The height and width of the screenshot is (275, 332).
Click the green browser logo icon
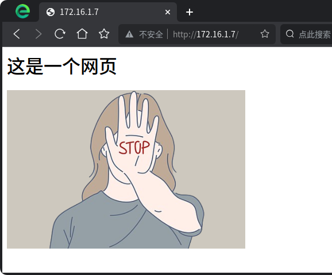pyautogui.click(x=22, y=11)
